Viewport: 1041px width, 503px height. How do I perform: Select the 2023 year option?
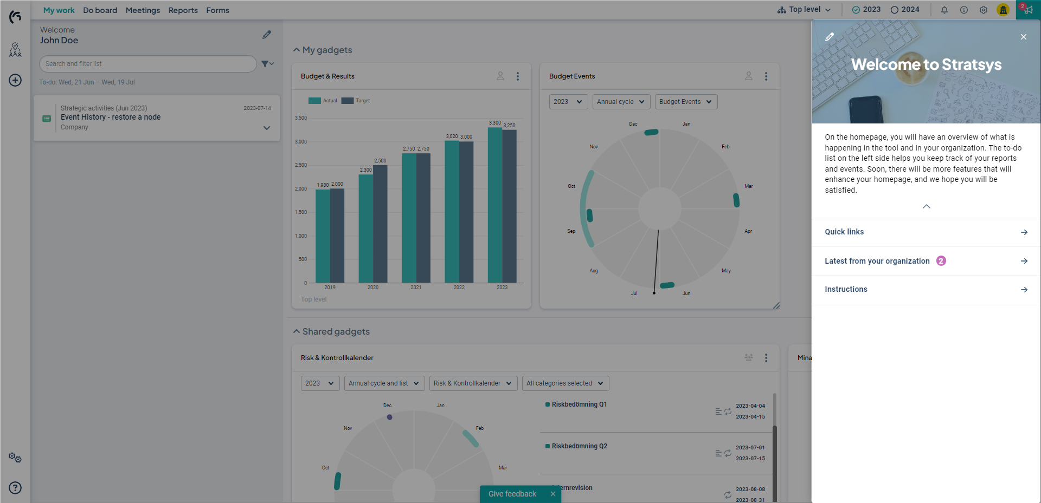point(866,10)
